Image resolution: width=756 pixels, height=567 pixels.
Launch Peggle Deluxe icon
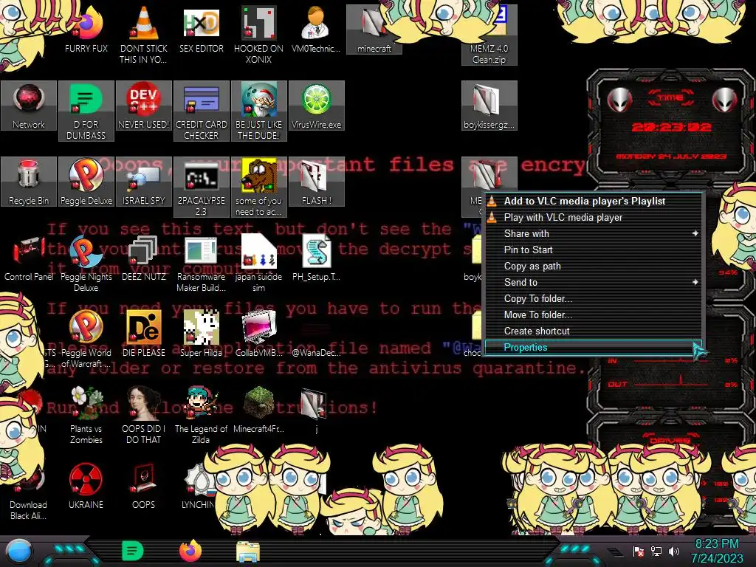tap(86, 182)
